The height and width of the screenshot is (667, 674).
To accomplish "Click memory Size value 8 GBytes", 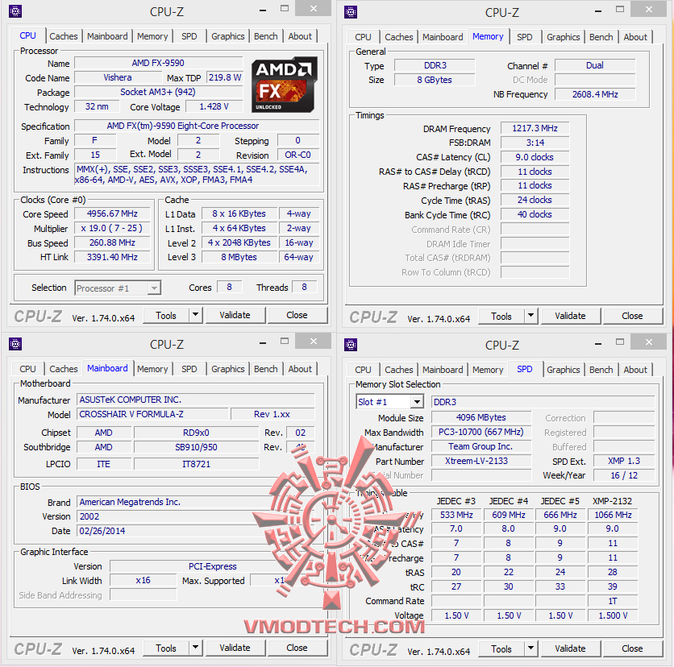I will [435, 80].
